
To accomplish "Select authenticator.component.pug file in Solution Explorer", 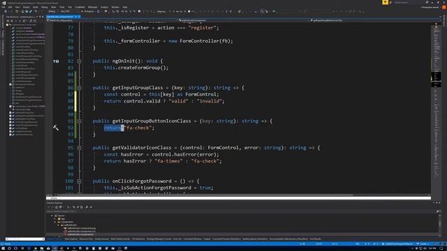I will coord(81,228).
